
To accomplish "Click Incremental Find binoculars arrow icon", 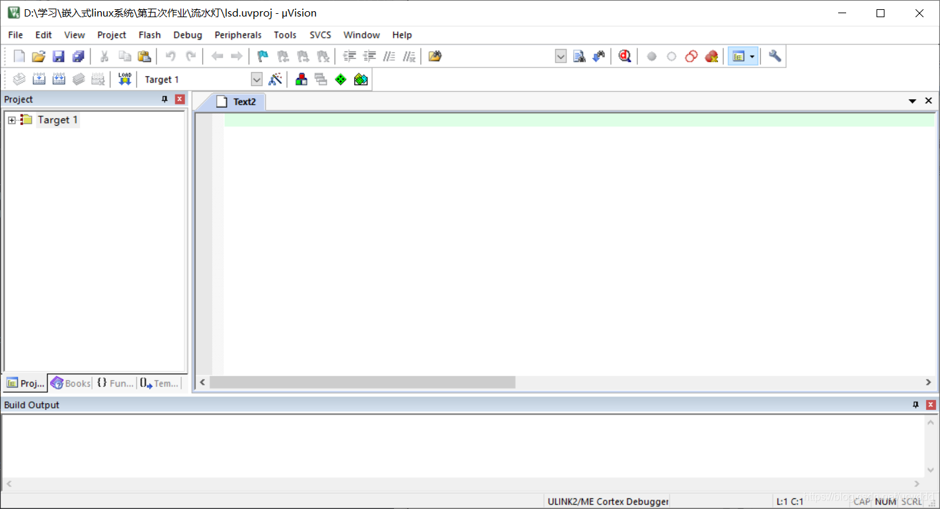I will 599,56.
